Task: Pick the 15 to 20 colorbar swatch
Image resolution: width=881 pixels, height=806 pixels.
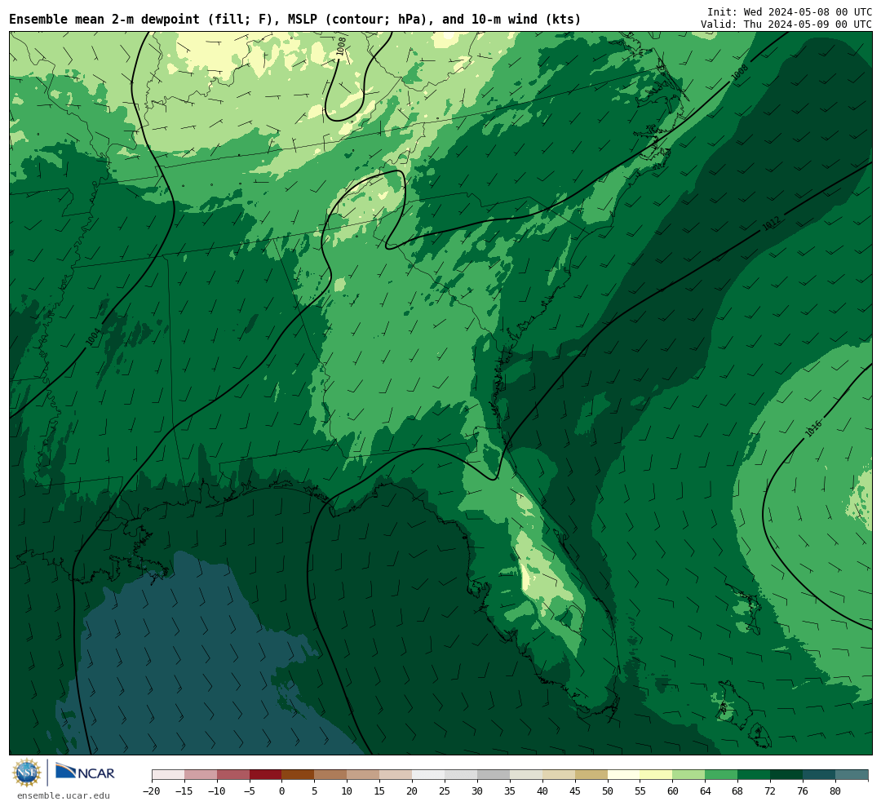Action: (396, 774)
